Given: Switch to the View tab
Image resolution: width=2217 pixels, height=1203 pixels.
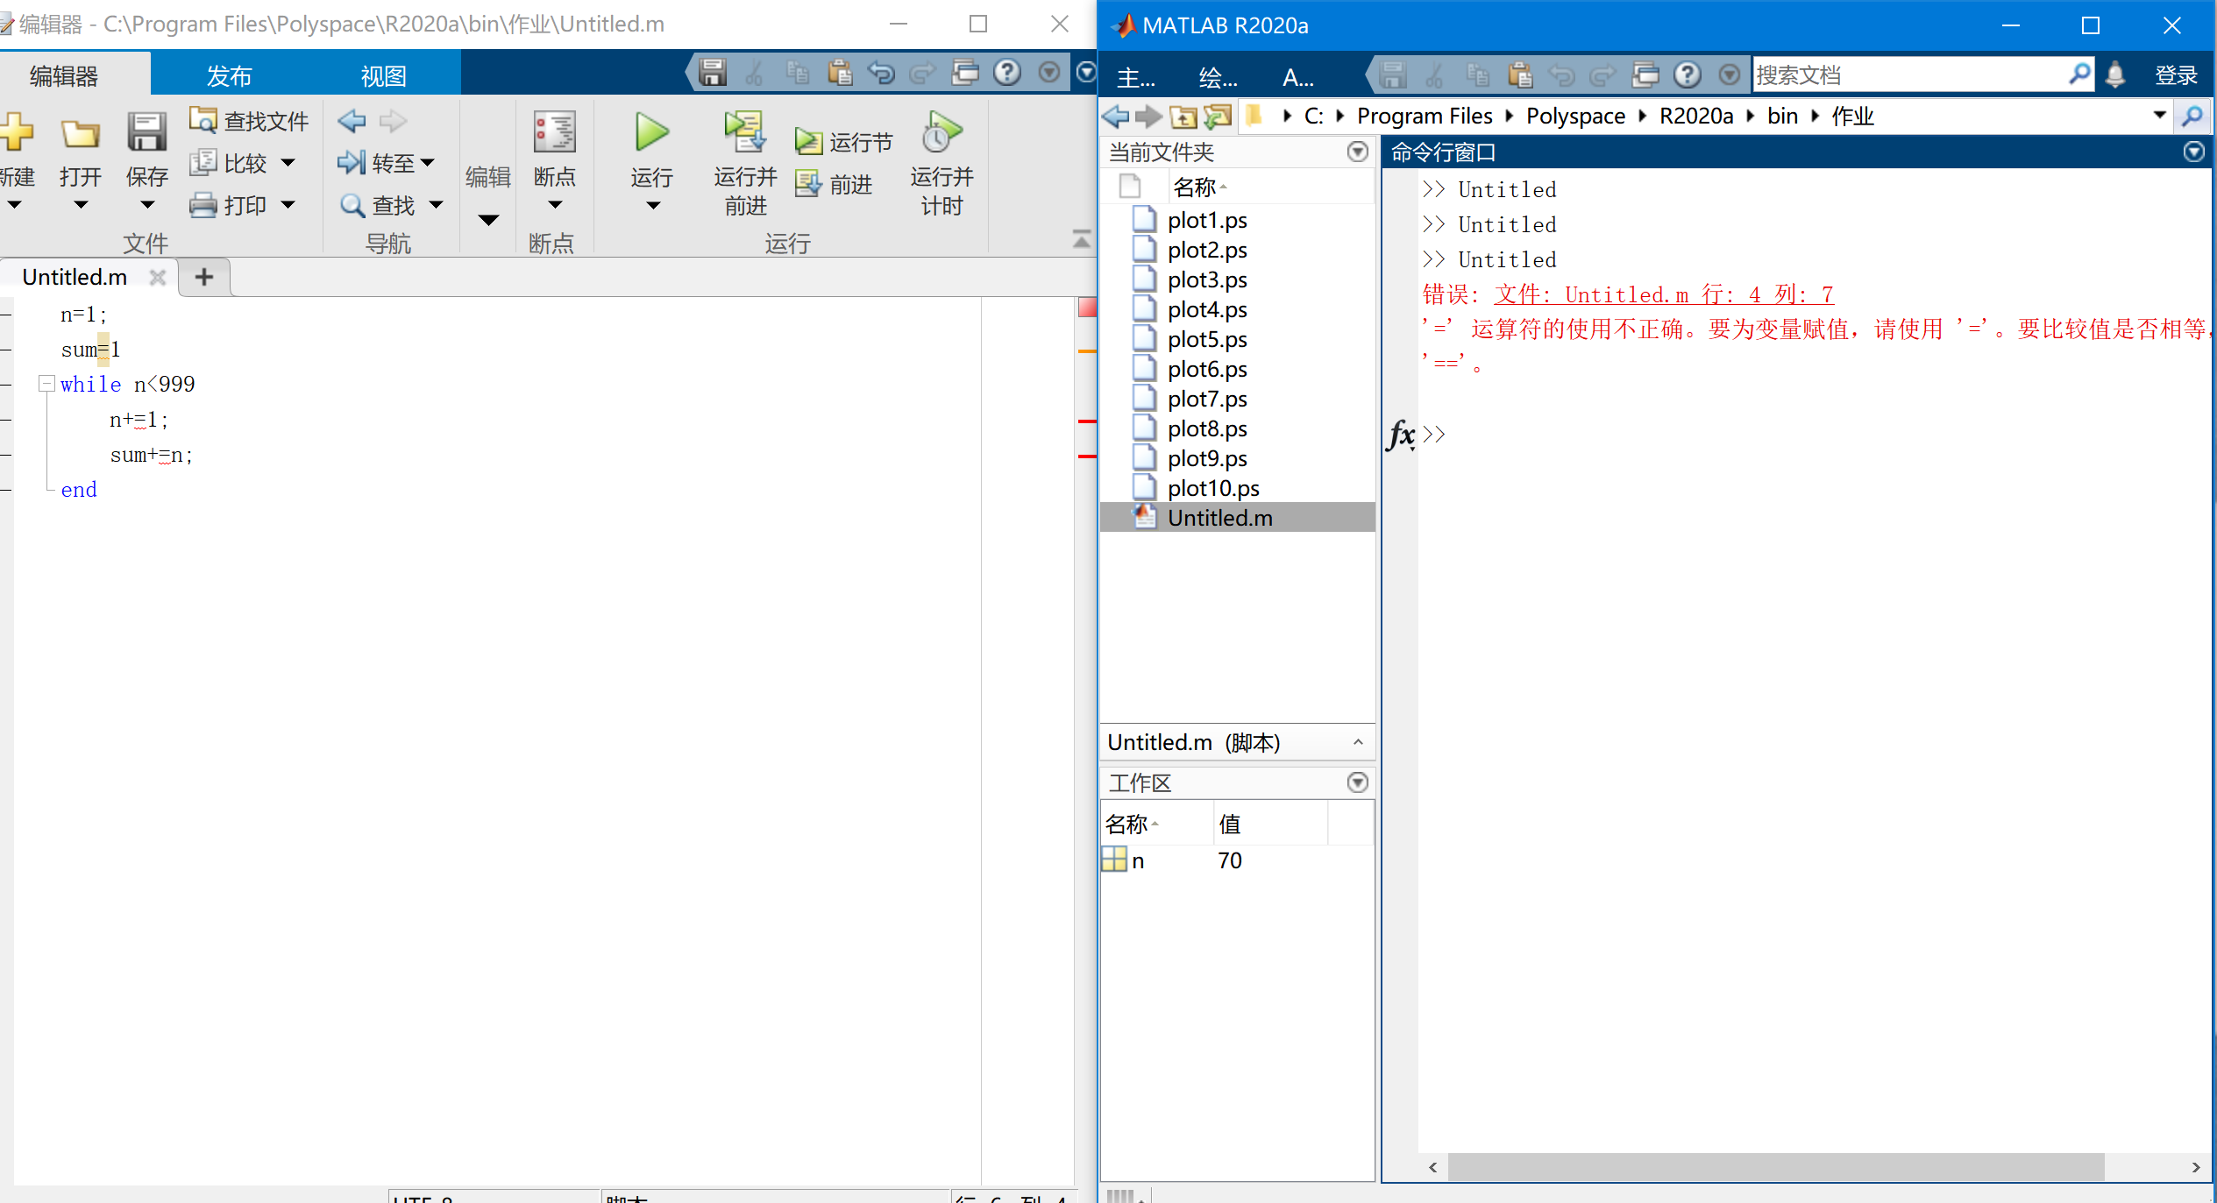Looking at the screenshot, I should coord(383,75).
